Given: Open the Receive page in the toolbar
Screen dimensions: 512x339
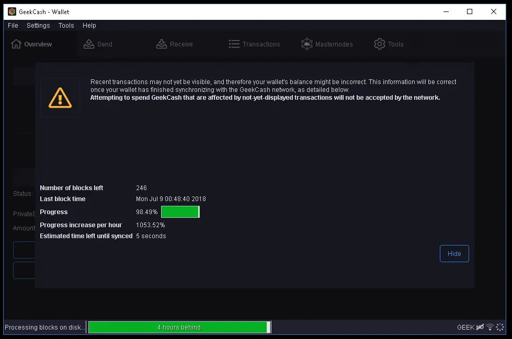Looking at the screenshot, I should pyautogui.click(x=174, y=44).
